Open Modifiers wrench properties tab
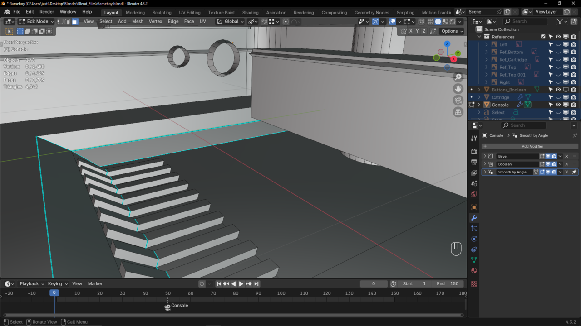The image size is (581, 326). (x=474, y=218)
